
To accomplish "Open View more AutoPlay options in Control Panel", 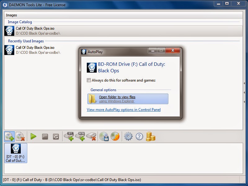I will click(x=124, y=110).
